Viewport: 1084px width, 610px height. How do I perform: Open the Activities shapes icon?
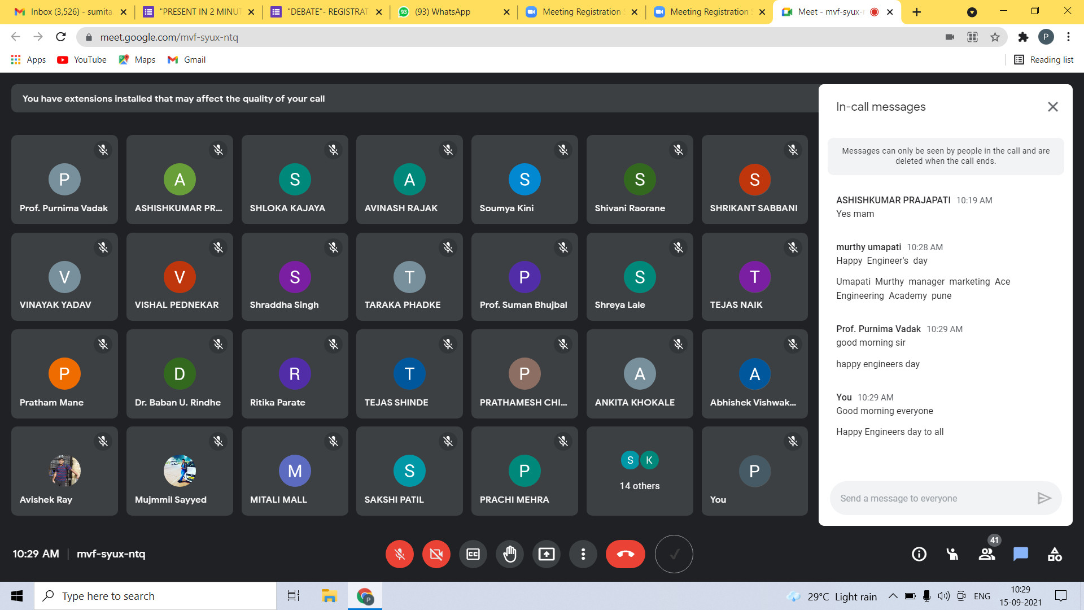point(1055,554)
